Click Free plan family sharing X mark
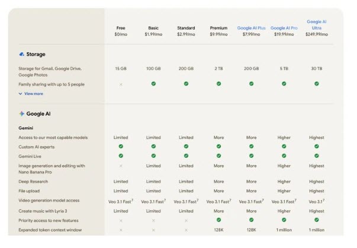Image resolution: width=357 pixels, height=248 pixels. (121, 84)
